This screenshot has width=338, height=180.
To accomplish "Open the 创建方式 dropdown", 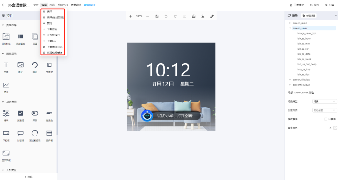I will click(325, 110).
